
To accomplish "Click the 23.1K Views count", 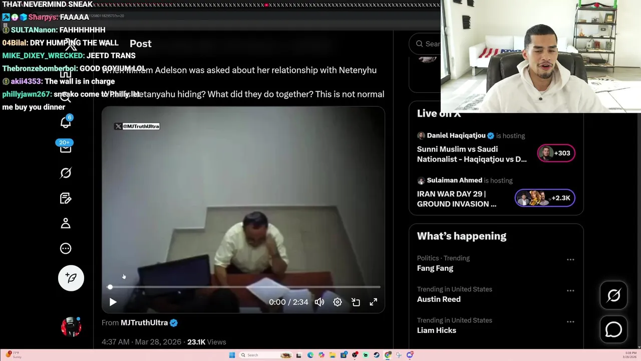I will (x=206, y=342).
